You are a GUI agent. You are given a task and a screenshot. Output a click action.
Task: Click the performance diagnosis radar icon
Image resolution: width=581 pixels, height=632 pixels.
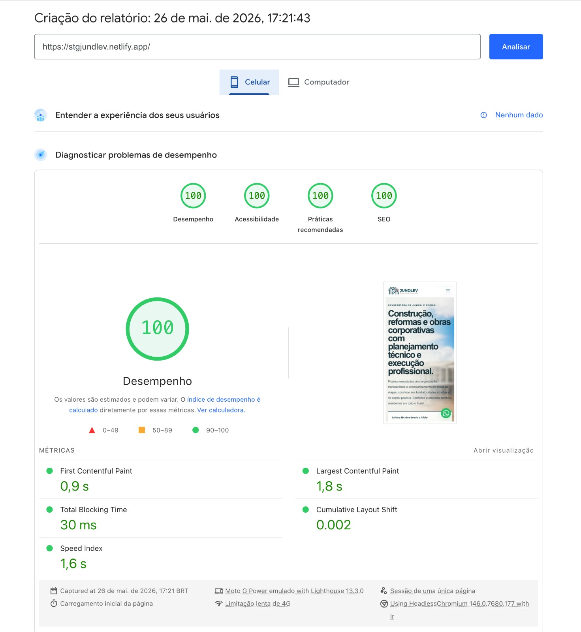(x=41, y=155)
